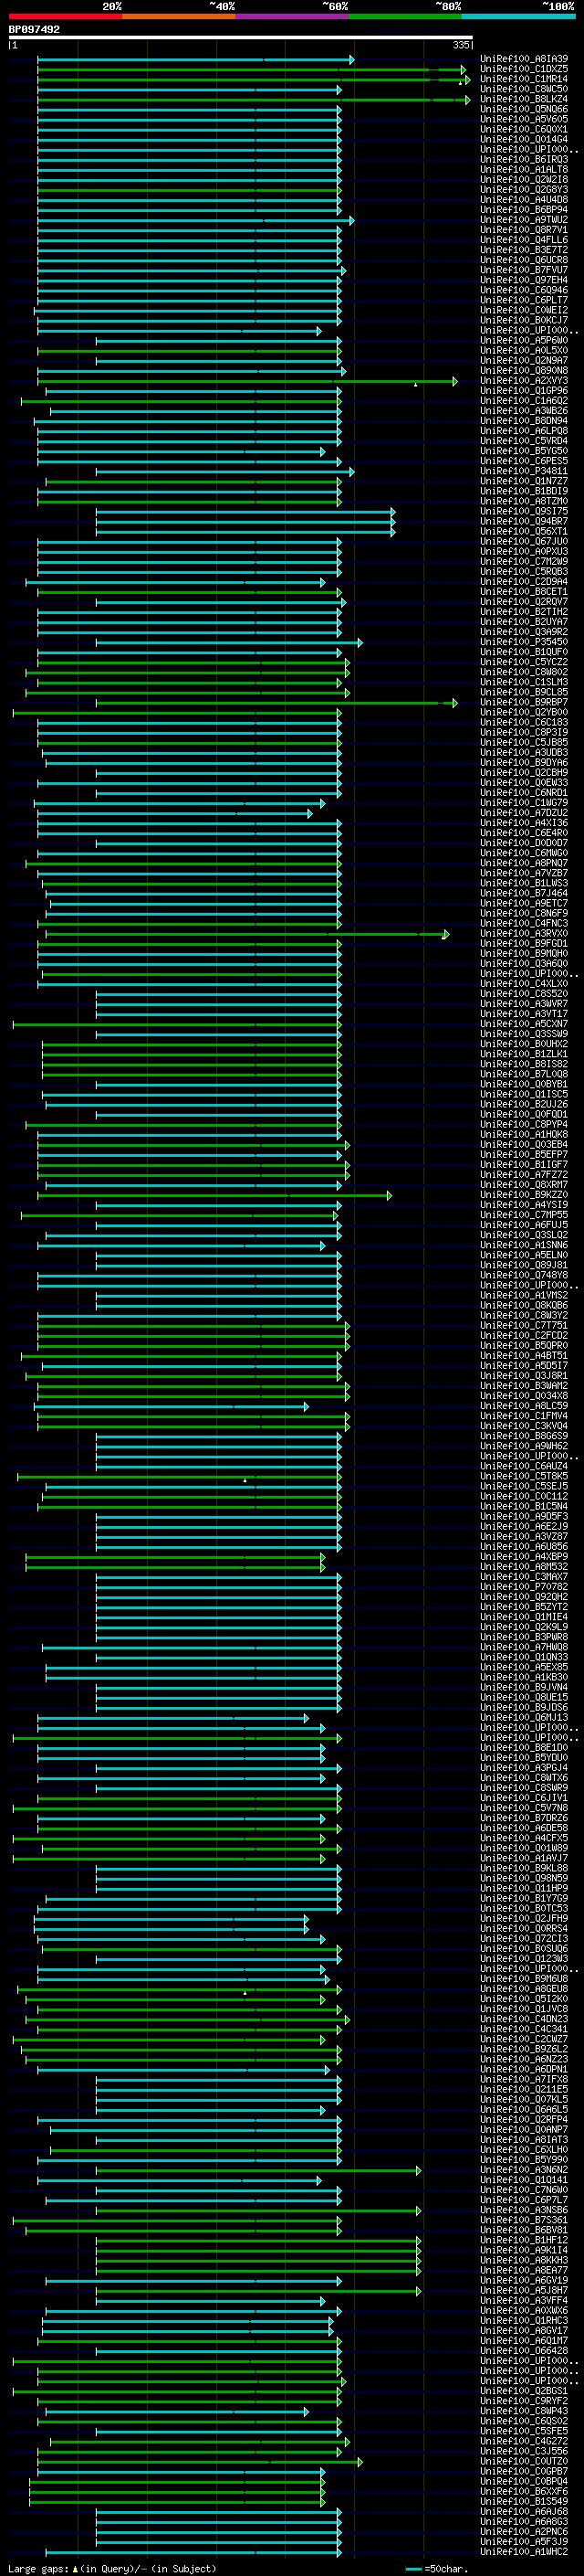The image size is (584, 2576).
Task: Select the UniRef100_A8KKH3 label
Action: [x=524, y=2260]
